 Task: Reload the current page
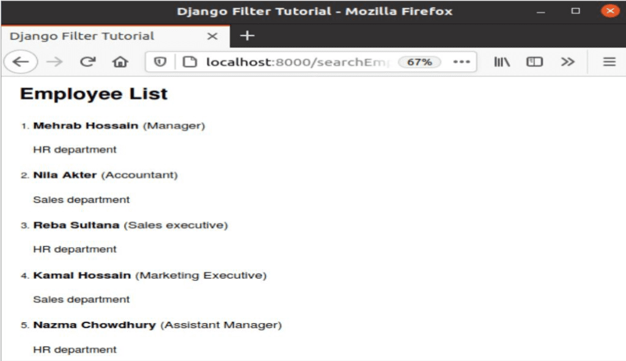click(x=87, y=62)
